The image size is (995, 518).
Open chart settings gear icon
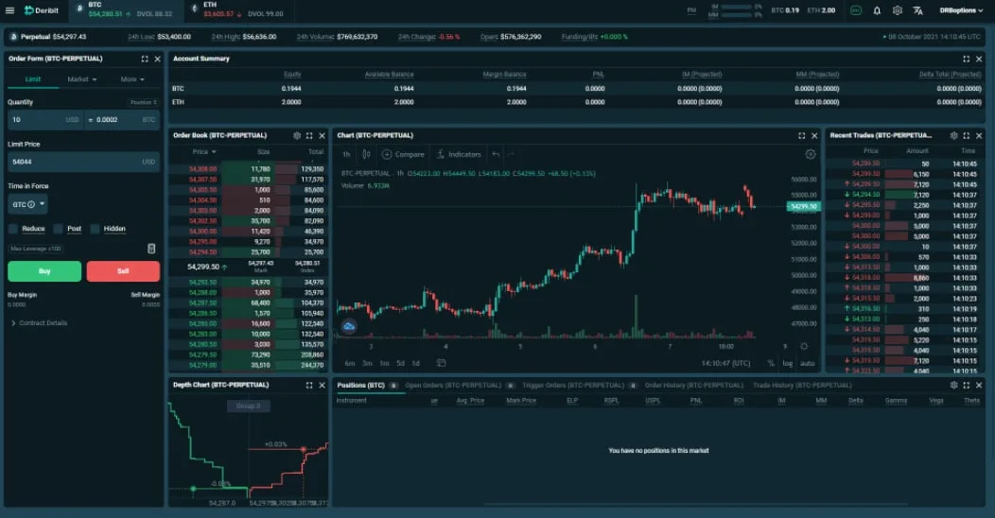[811, 154]
